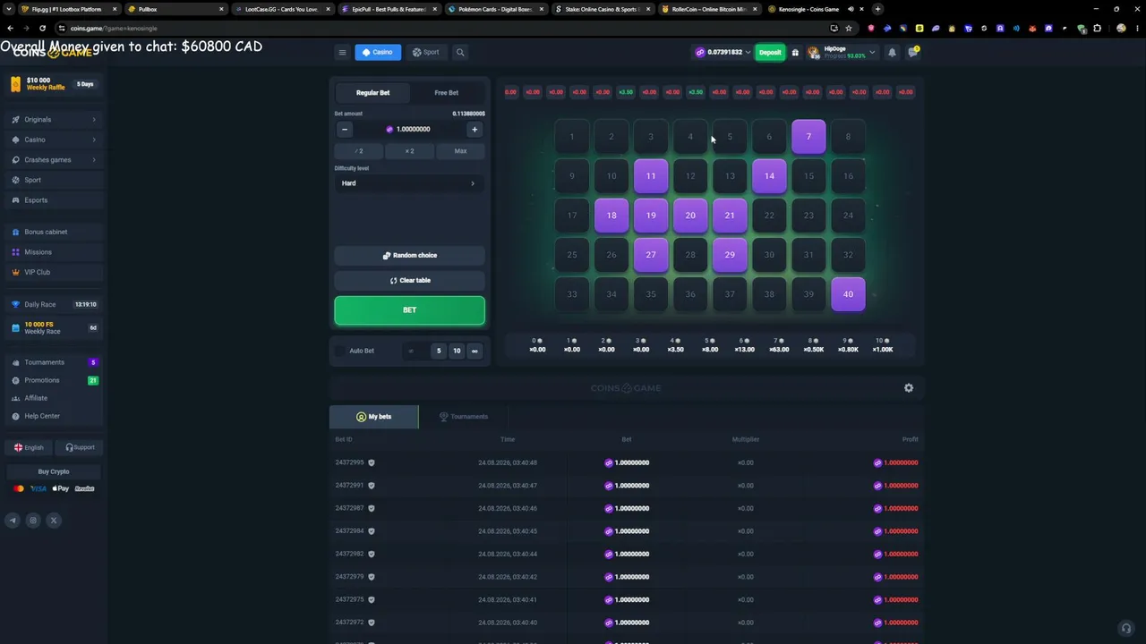1146x644 pixels.
Task: Switch to the Free Bet tab
Action: coord(447,93)
